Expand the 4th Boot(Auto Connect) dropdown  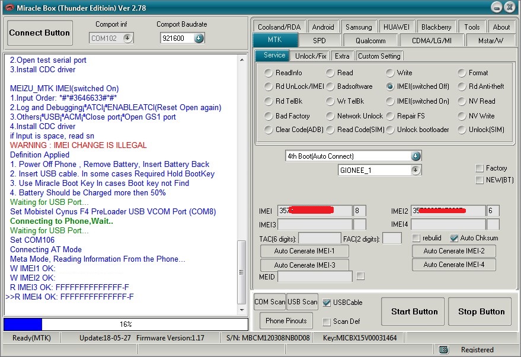coord(415,156)
